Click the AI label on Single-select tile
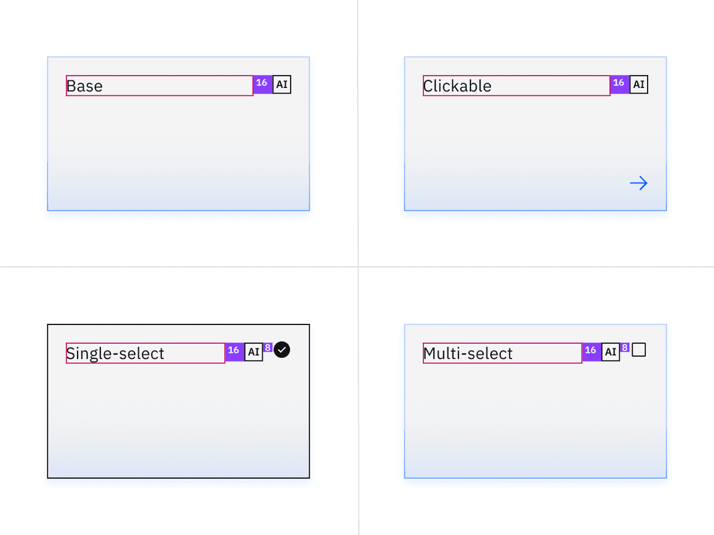Viewport: 714px width, 535px height. [253, 352]
